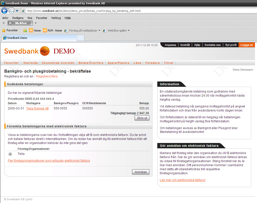Viewport: 257px width, 203px height.
Task: Click the add to favorites bar icon
Action: (25, 31)
